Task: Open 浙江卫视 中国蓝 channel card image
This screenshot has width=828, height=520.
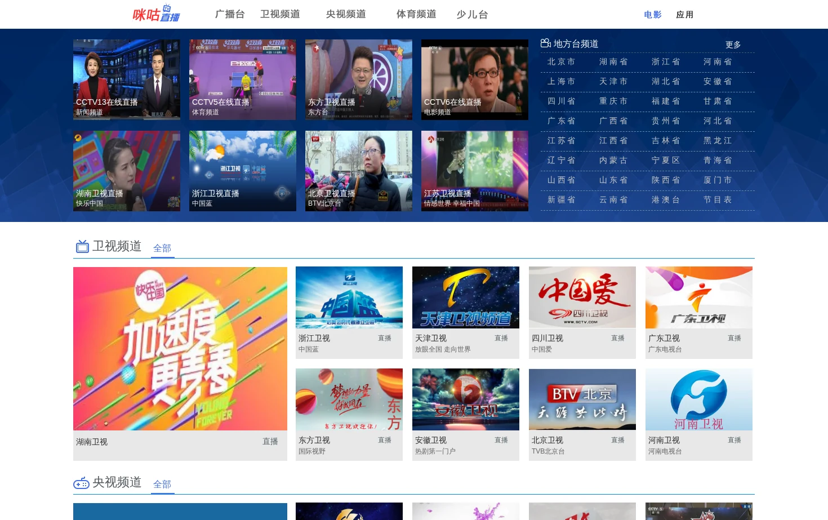Action: 349,297
